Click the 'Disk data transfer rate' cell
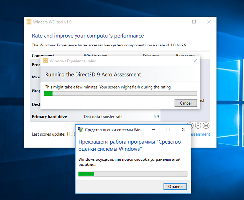This screenshot has height=200, width=244. pyautogui.click(x=103, y=117)
